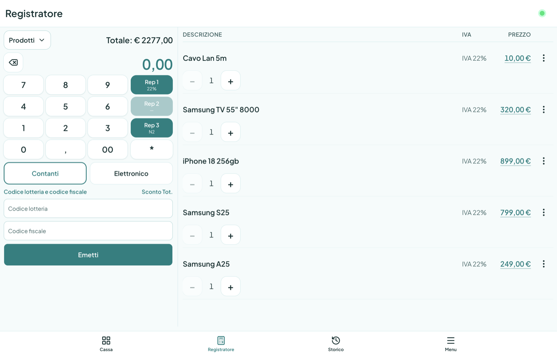Reduce quantity of Samsung TV 55" 8000
The height and width of the screenshot is (355, 557).
click(192, 132)
